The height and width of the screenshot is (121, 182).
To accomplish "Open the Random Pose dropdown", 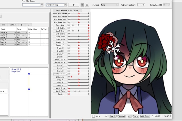I will click(x=65, y=5).
